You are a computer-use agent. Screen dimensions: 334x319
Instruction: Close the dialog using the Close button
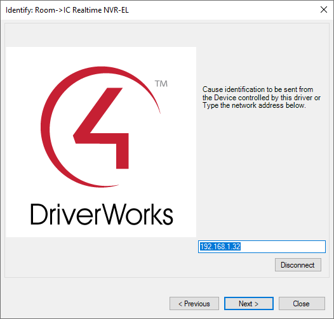pos(302,304)
